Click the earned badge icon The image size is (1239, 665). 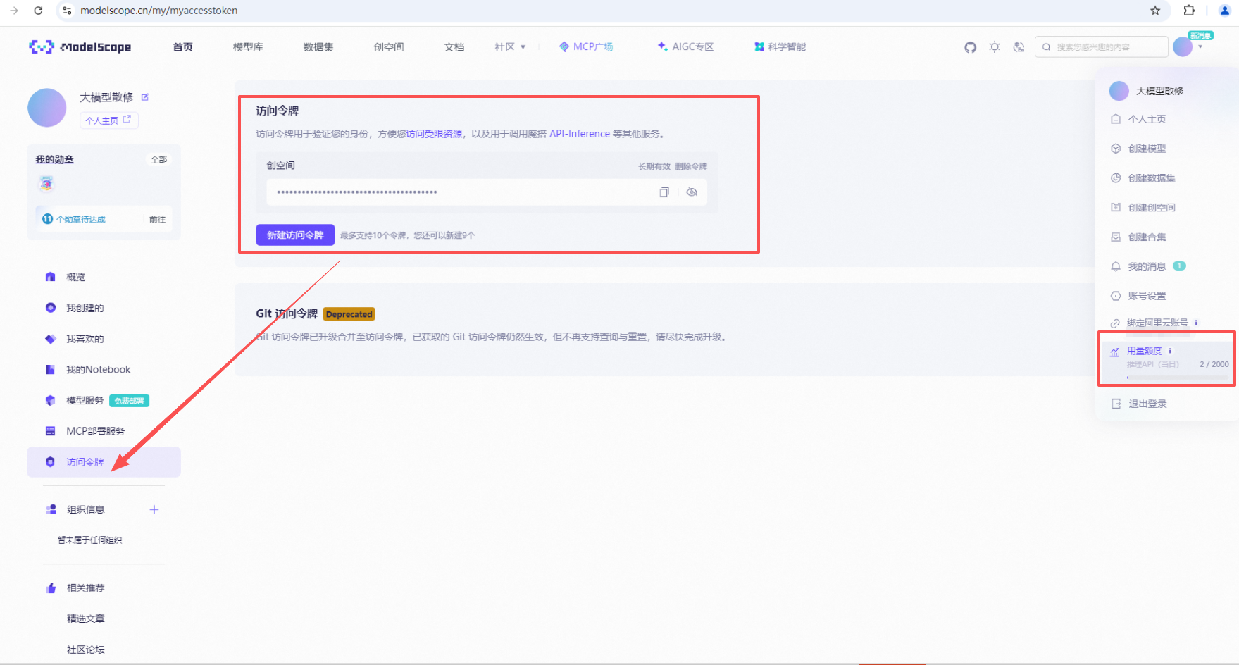46,184
